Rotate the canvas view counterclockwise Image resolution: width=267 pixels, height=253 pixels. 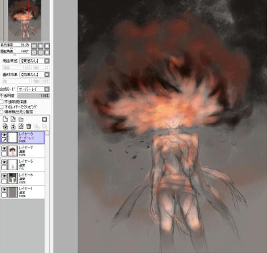pyautogui.click(x=34, y=52)
